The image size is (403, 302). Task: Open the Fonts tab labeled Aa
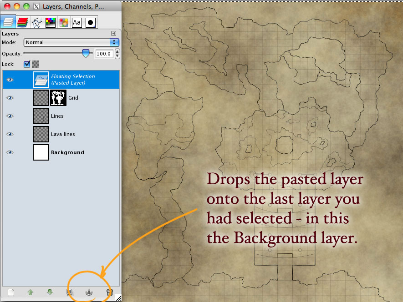(77, 22)
